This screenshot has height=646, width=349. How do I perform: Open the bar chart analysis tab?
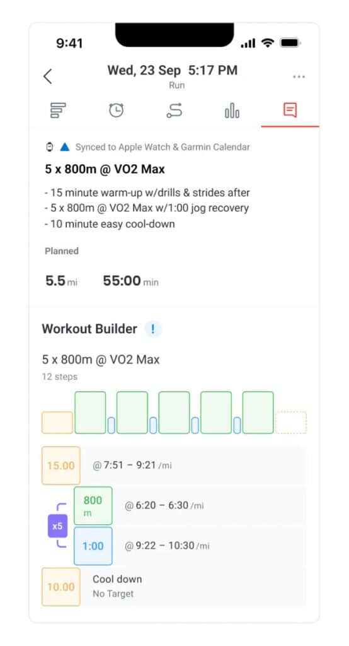(x=232, y=110)
